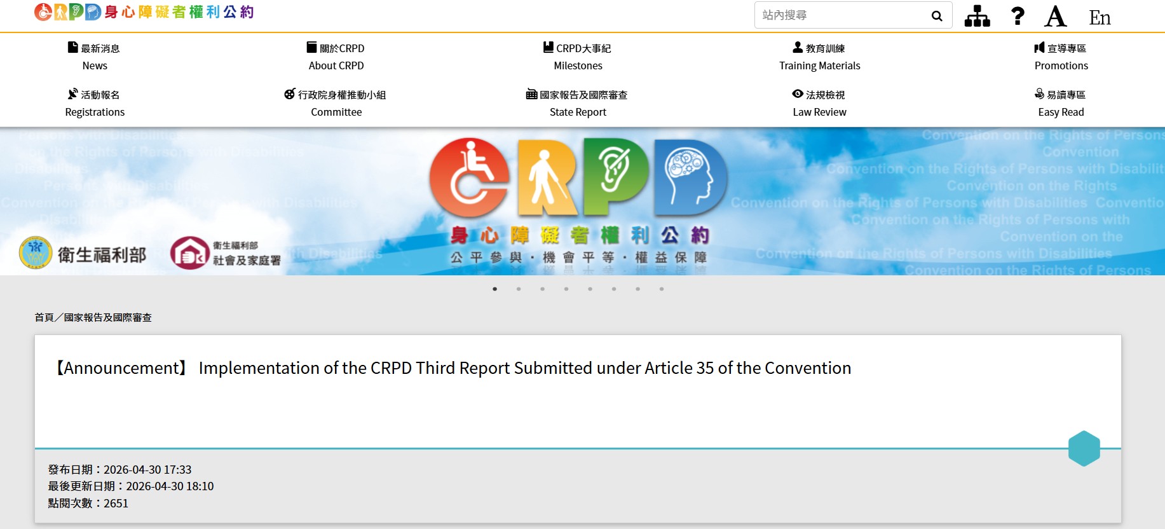Click the search magnifier button
The image size is (1165, 529).
click(x=936, y=16)
